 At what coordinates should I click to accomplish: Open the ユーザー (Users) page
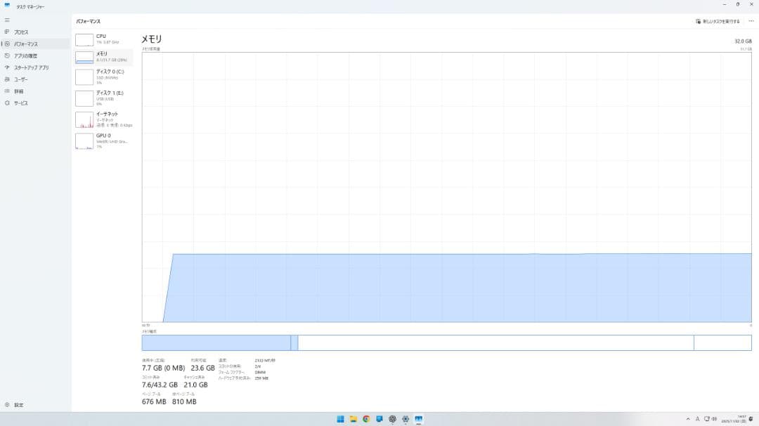pos(21,79)
